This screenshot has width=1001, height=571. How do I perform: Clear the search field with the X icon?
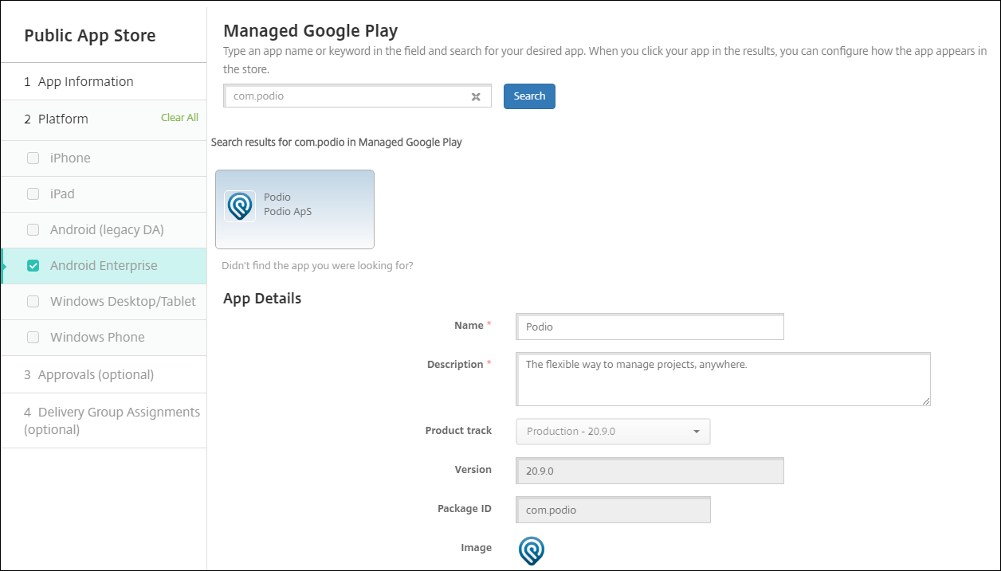coord(476,96)
